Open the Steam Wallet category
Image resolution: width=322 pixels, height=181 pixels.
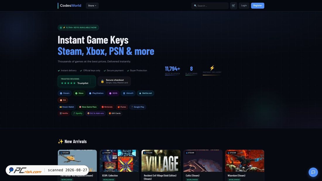click(x=67, y=107)
